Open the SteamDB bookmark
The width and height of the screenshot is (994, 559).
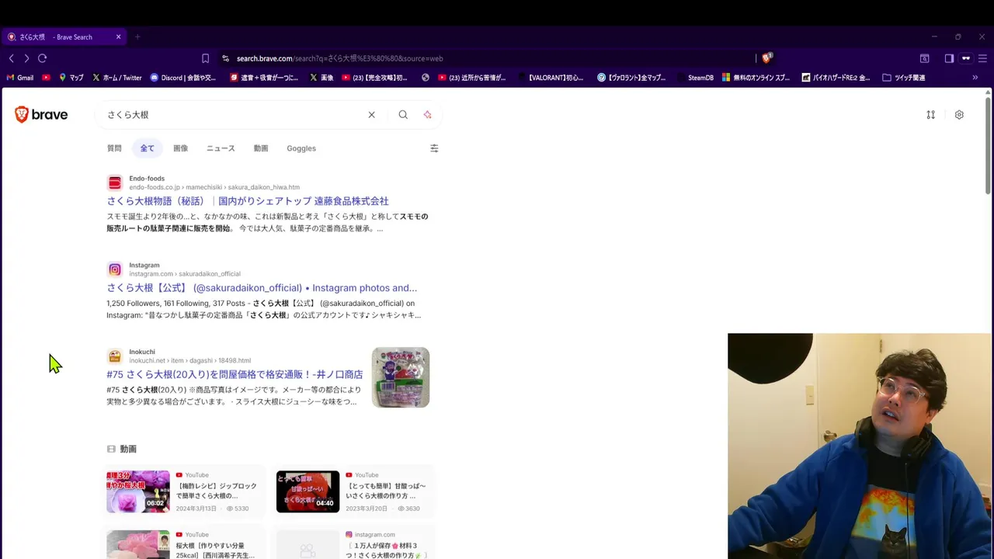click(695, 78)
